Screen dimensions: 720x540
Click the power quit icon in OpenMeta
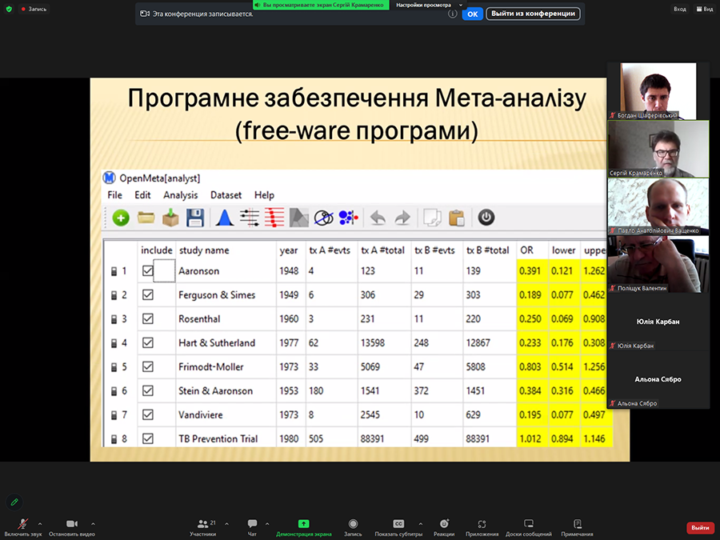[486, 217]
